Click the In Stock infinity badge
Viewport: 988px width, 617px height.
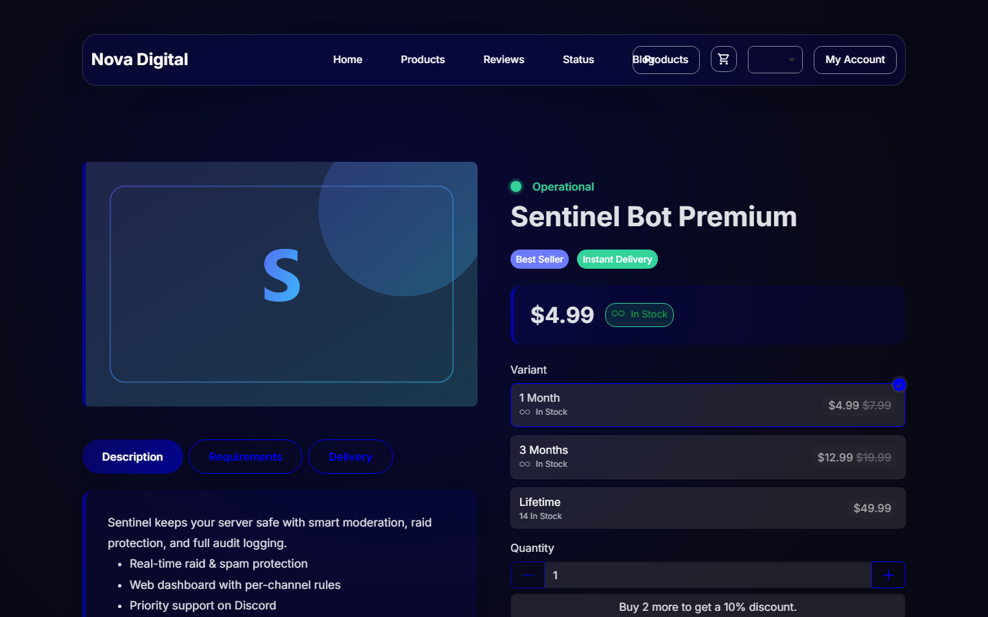point(639,315)
